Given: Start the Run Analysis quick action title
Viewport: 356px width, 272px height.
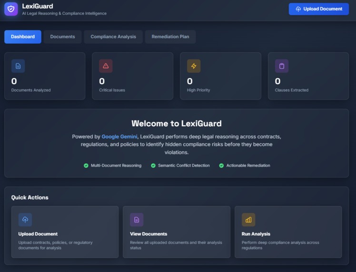Looking at the screenshot, I should point(256,234).
